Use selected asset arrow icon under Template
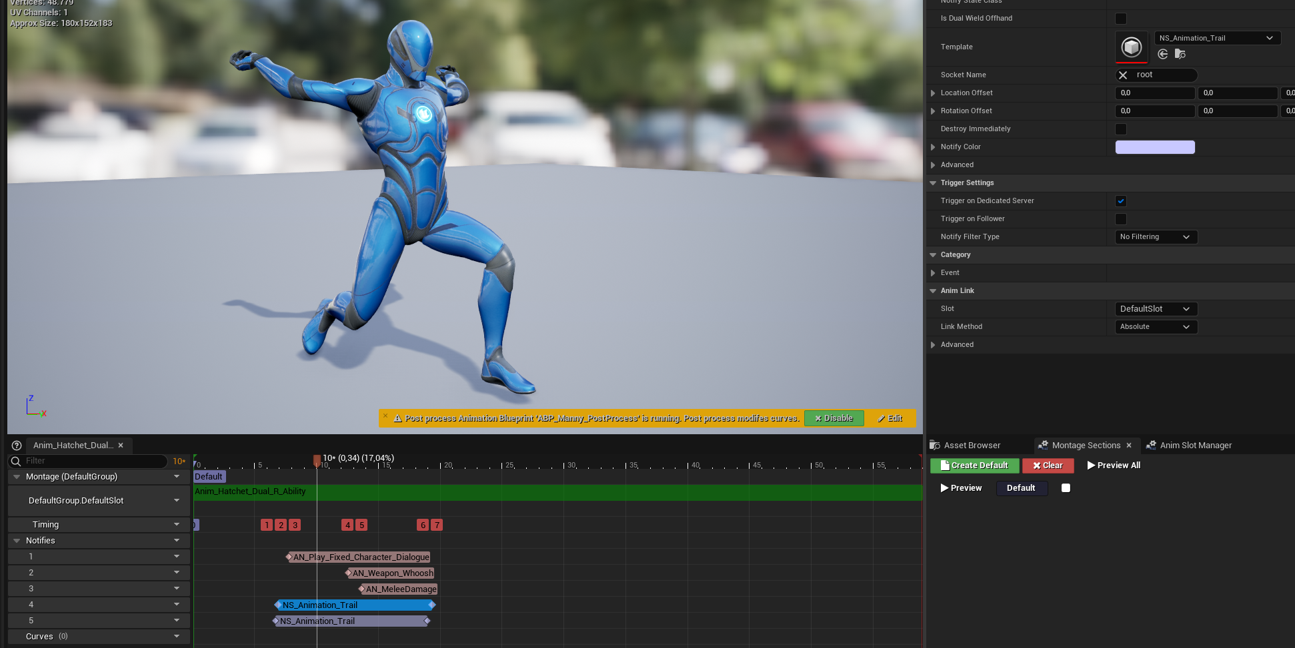 (1163, 54)
